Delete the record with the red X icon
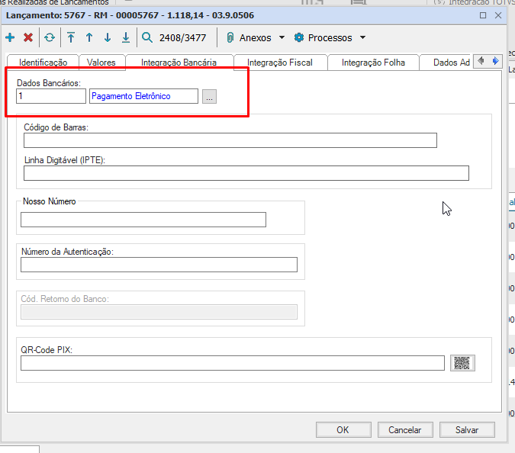 (x=28, y=37)
